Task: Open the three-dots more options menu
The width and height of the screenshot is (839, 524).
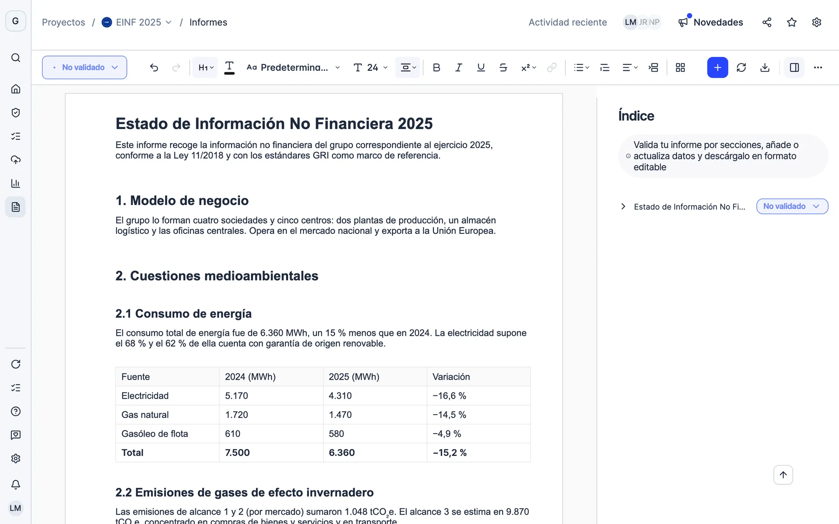Action: click(818, 68)
